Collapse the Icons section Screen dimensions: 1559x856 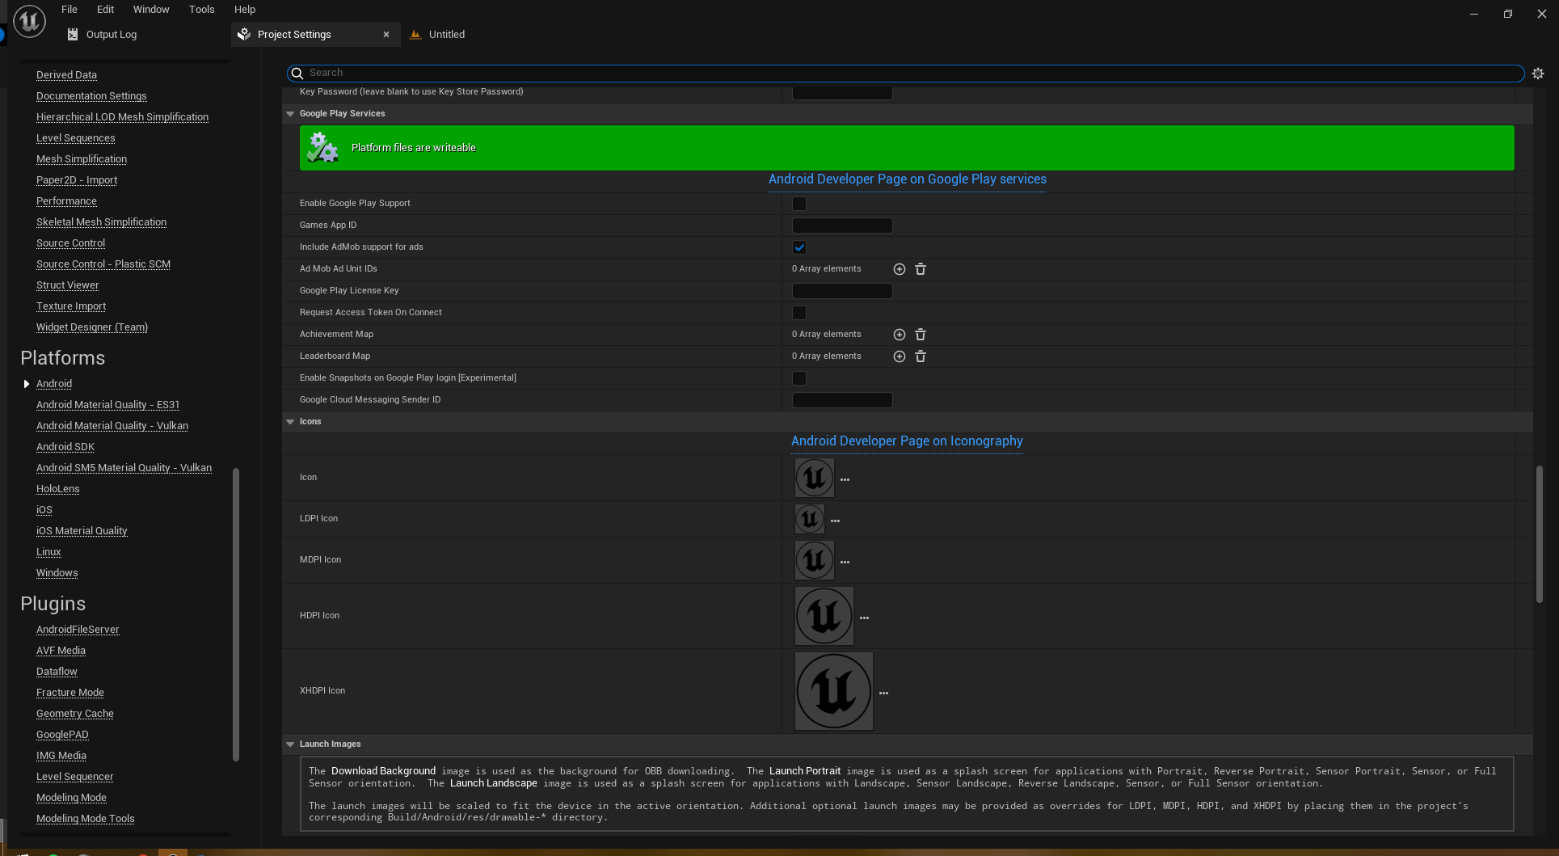(290, 422)
